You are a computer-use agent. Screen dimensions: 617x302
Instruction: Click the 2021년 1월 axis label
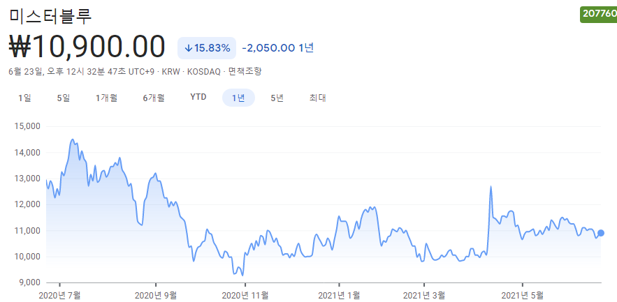click(x=339, y=294)
